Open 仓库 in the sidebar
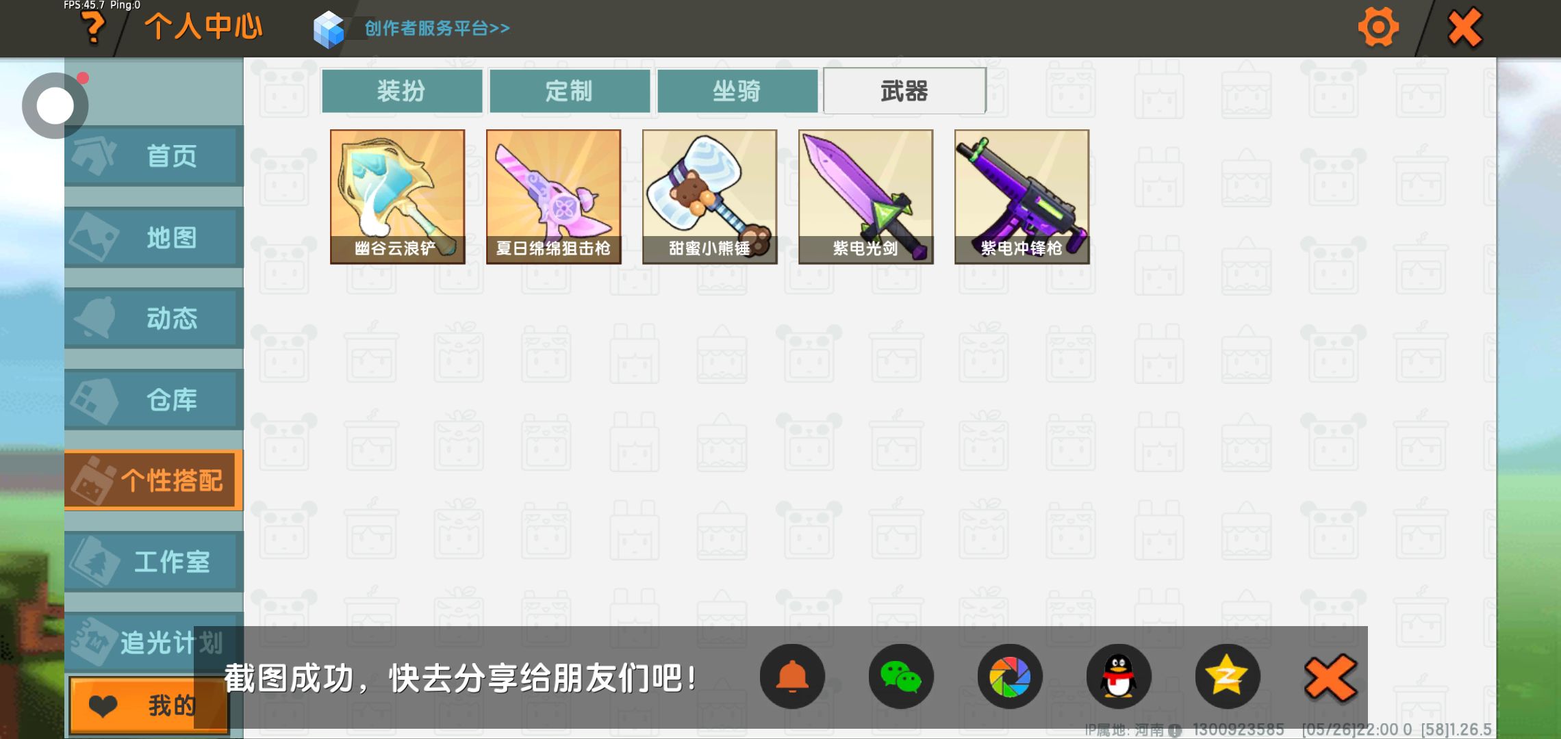The image size is (1561, 739). point(154,400)
